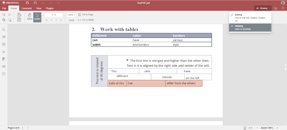Select the Hand tool

click(29, 17)
